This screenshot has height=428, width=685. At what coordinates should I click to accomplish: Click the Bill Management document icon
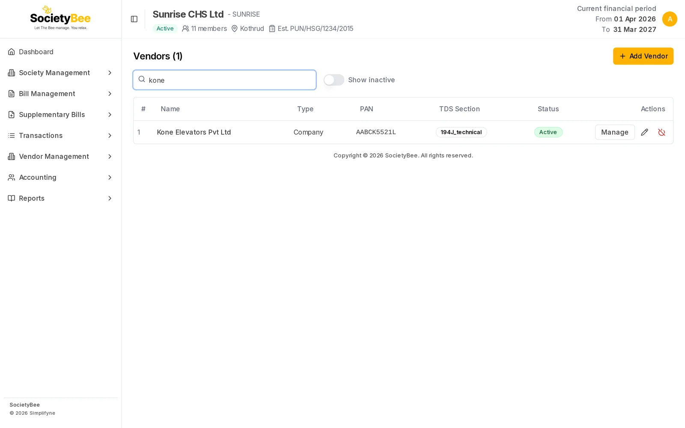coord(12,94)
